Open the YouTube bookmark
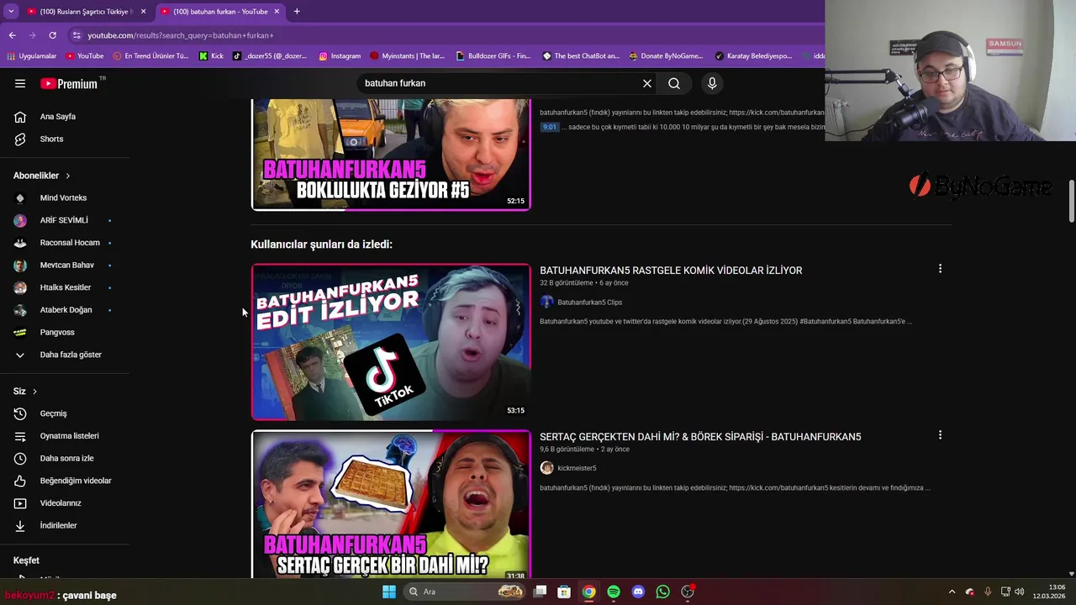The image size is (1076, 605). [x=84, y=56]
